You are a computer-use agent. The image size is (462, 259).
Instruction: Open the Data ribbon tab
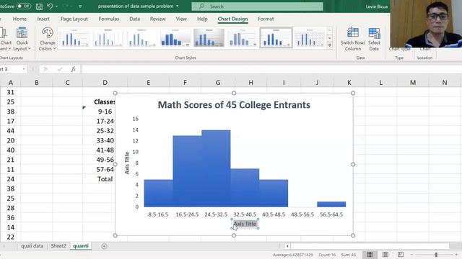point(135,19)
